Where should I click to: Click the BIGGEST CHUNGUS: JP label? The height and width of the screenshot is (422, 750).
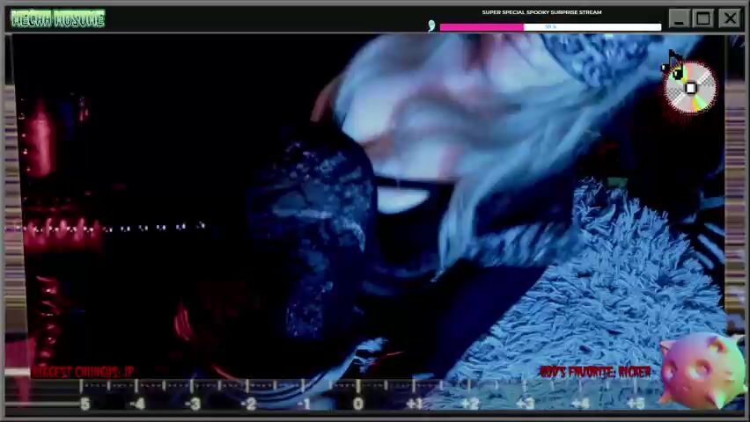83,372
